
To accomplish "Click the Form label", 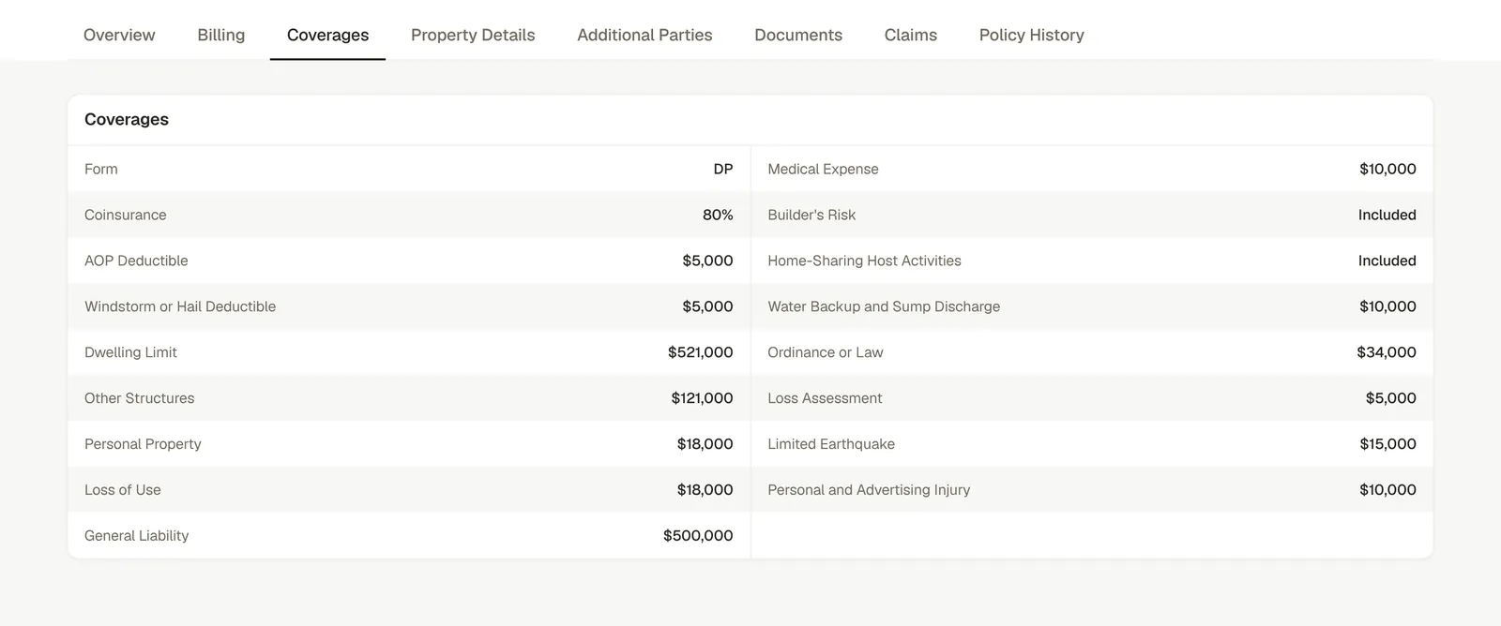I will click(101, 169).
